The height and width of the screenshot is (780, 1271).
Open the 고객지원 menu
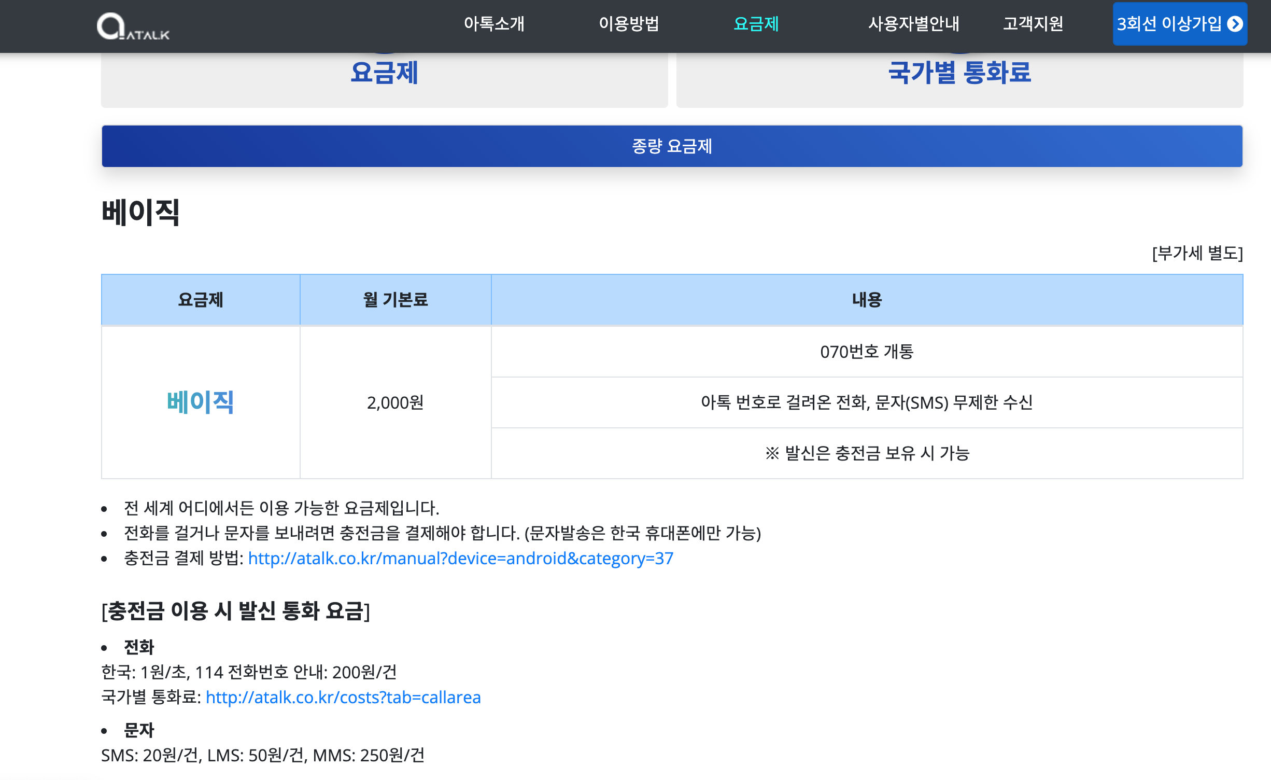[x=1033, y=24]
